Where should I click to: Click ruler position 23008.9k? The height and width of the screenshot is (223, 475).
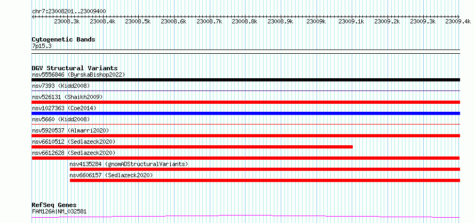click(281, 21)
